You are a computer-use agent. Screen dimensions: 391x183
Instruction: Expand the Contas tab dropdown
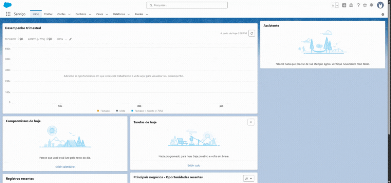[x=69, y=14]
